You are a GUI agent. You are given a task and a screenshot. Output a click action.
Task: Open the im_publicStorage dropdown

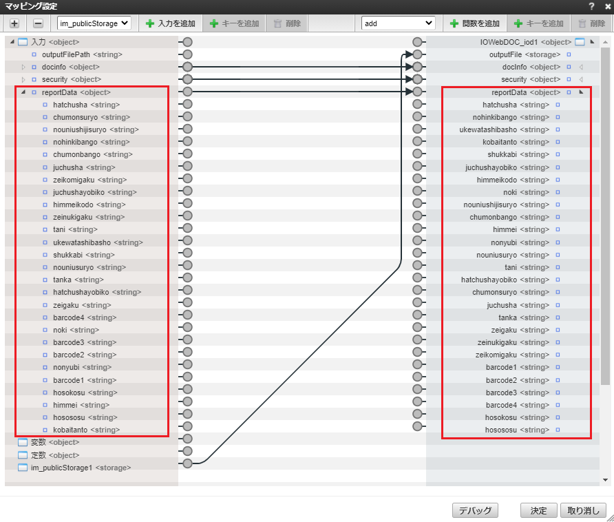click(94, 23)
